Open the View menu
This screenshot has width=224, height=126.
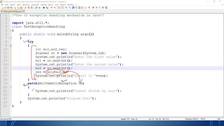point(19,5)
